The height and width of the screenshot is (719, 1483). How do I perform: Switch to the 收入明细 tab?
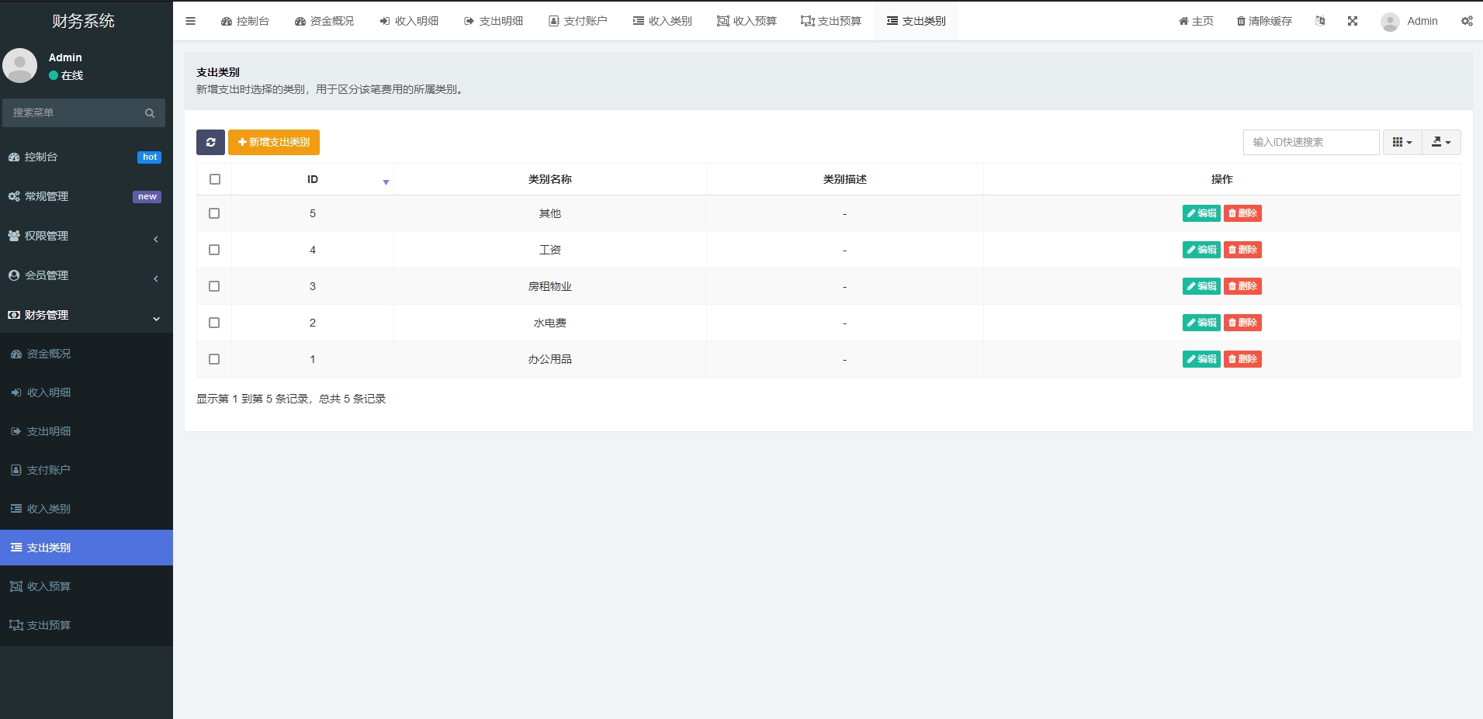tap(409, 21)
